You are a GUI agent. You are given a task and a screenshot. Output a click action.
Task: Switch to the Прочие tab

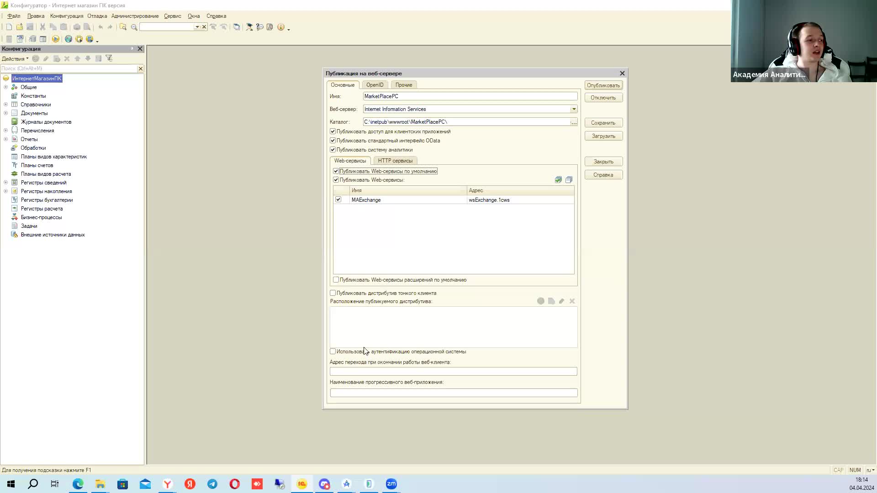coord(404,85)
